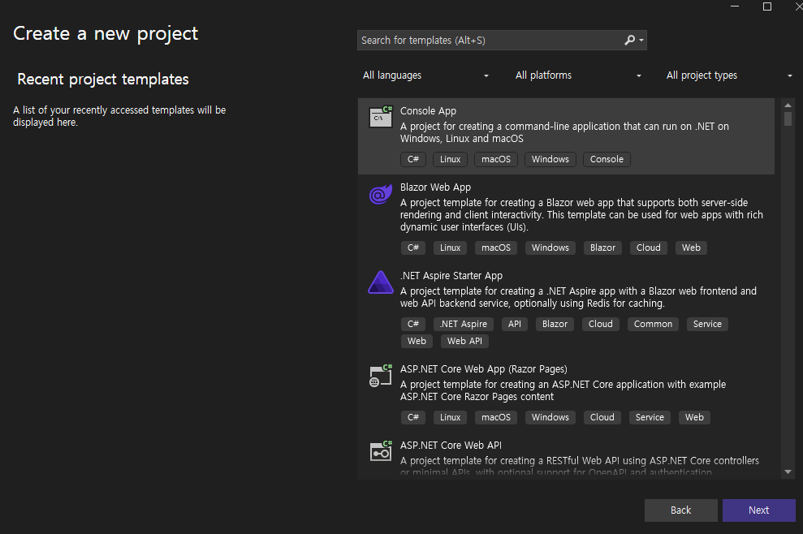
Task: Click the macOS tag under ASP.NET Core Razor Pages
Action: [496, 417]
